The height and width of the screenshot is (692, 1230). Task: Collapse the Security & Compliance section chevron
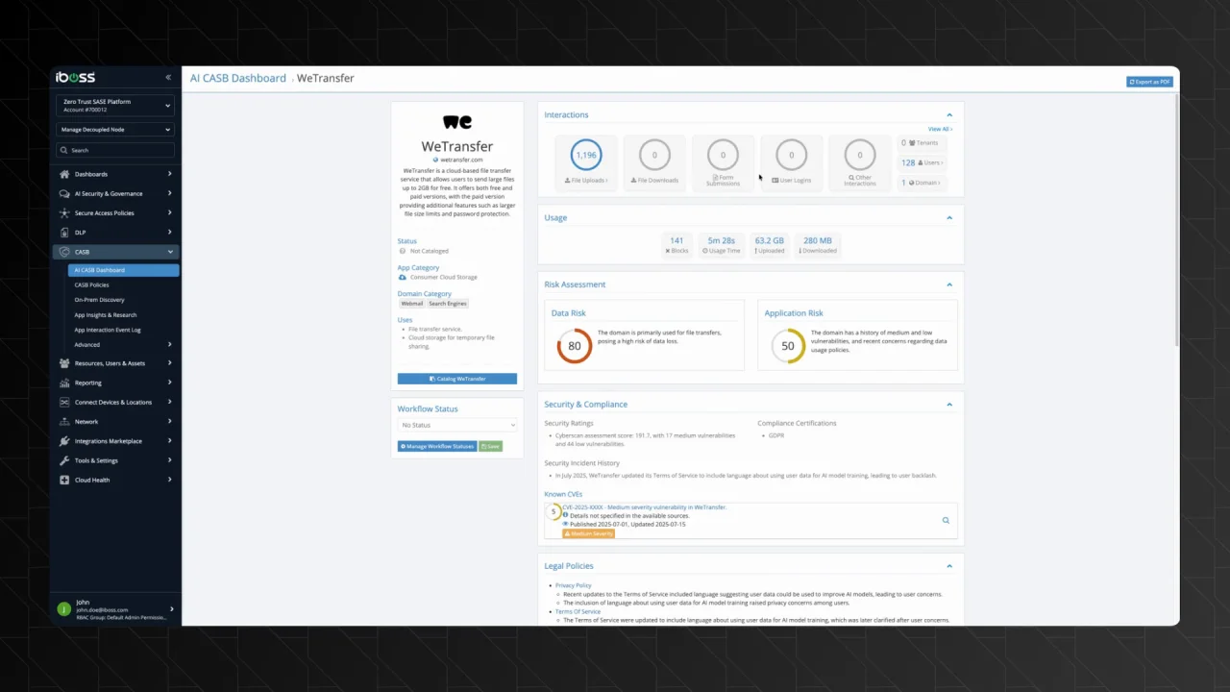(949, 405)
